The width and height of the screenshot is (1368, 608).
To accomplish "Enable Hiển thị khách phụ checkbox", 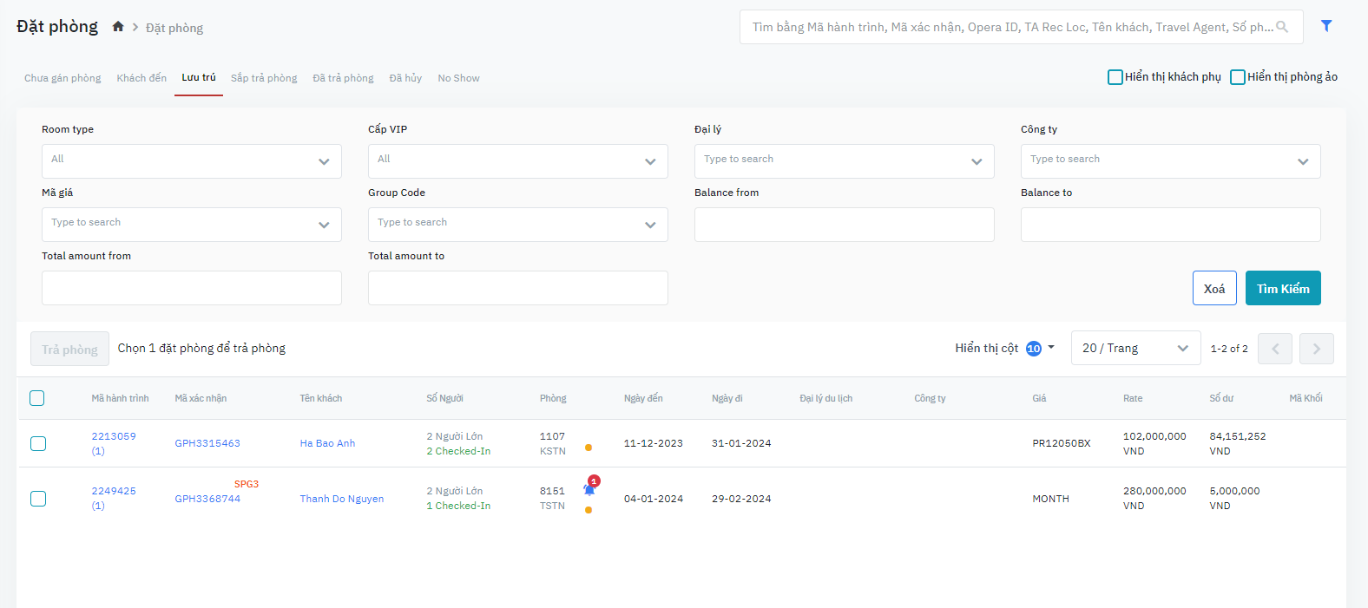I will point(1115,77).
